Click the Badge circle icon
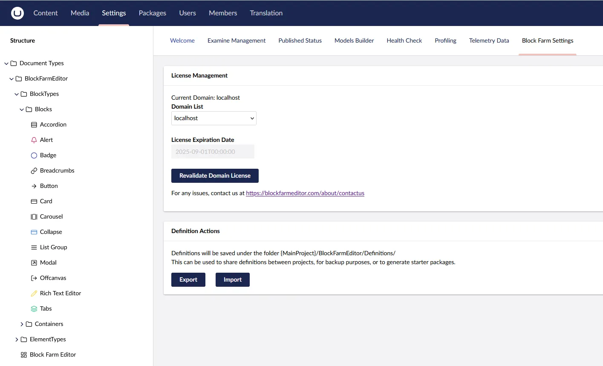 (34, 156)
